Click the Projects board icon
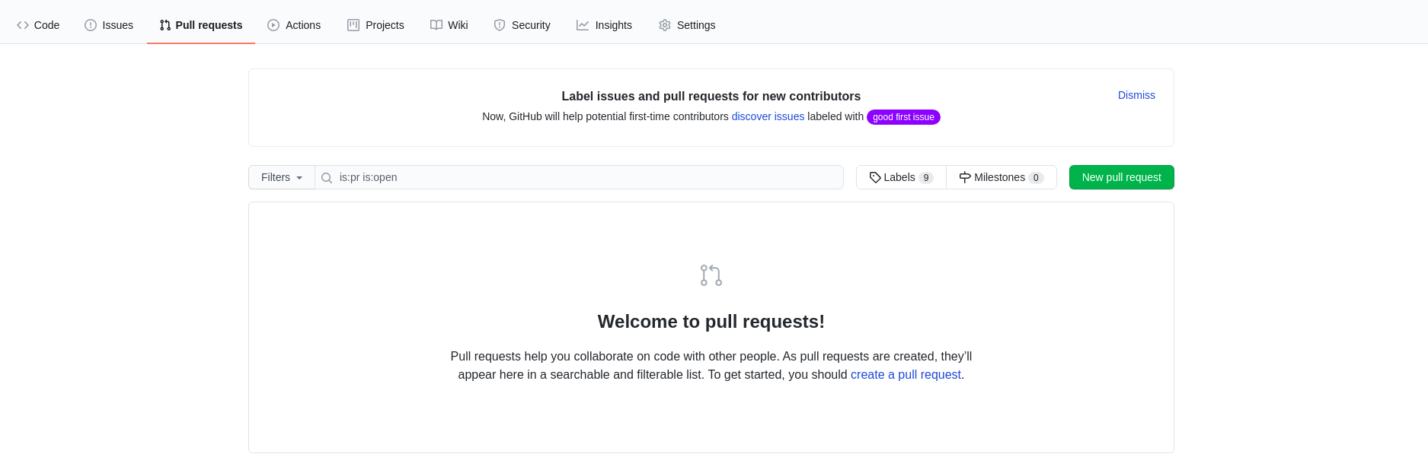 pyautogui.click(x=353, y=25)
